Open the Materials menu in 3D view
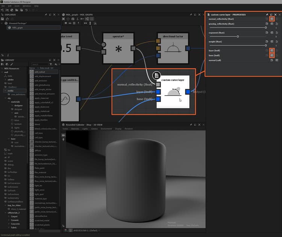 tap(74, 129)
